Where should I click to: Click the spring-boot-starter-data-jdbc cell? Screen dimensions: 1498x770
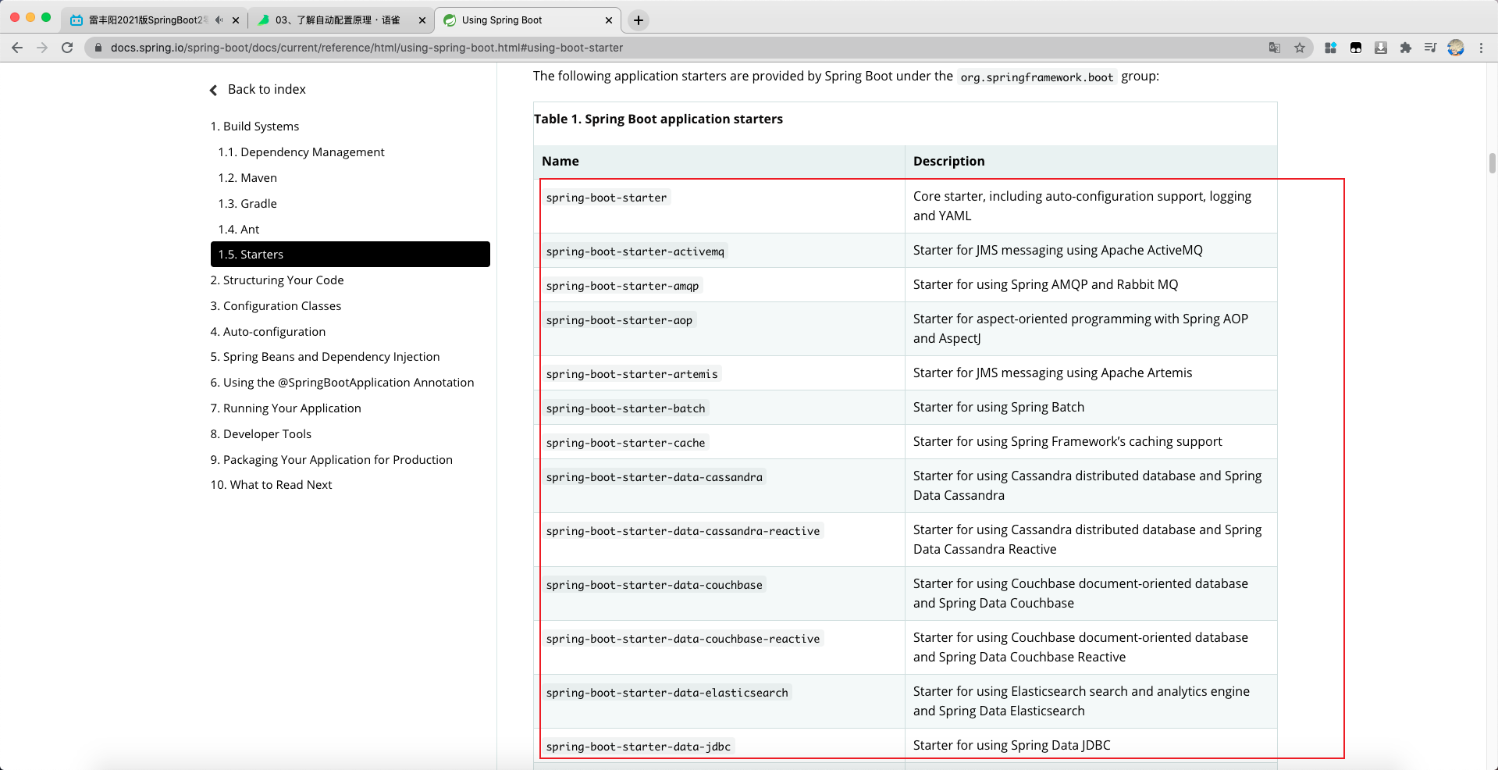click(x=639, y=747)
